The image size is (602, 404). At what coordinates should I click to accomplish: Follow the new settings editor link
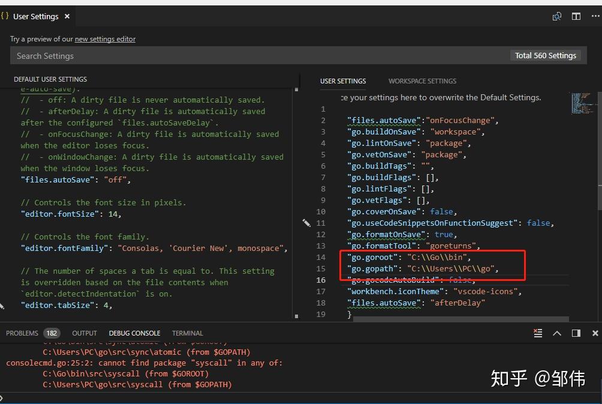pyautogui.click(x=105, y=39)
